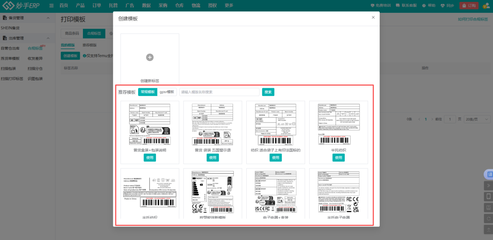Click the 搜索 button for templates

(268, 92)
